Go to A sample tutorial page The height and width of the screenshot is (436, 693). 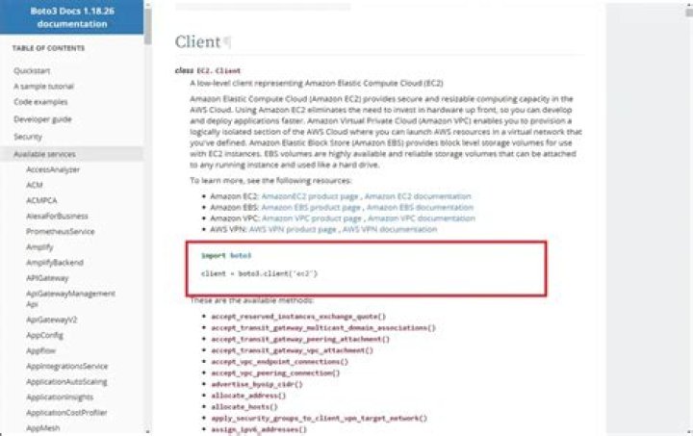tap(43, 86)
